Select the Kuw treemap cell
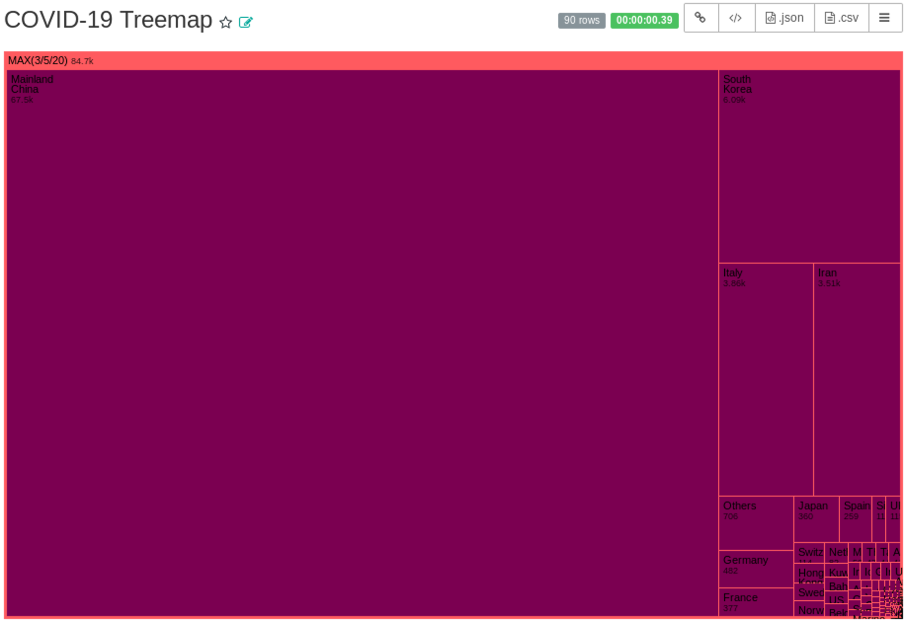905x621 pixels. (x=836, y=571)
